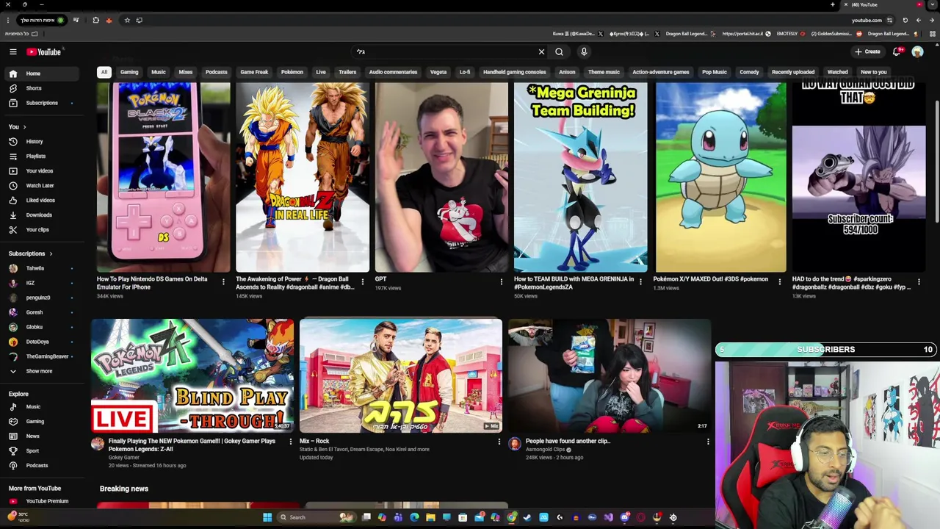Image resolution: width=940 pixels, height=529 pixels.
Task: Open options for the Pokémon X/Y short
Action: point(779,281)
